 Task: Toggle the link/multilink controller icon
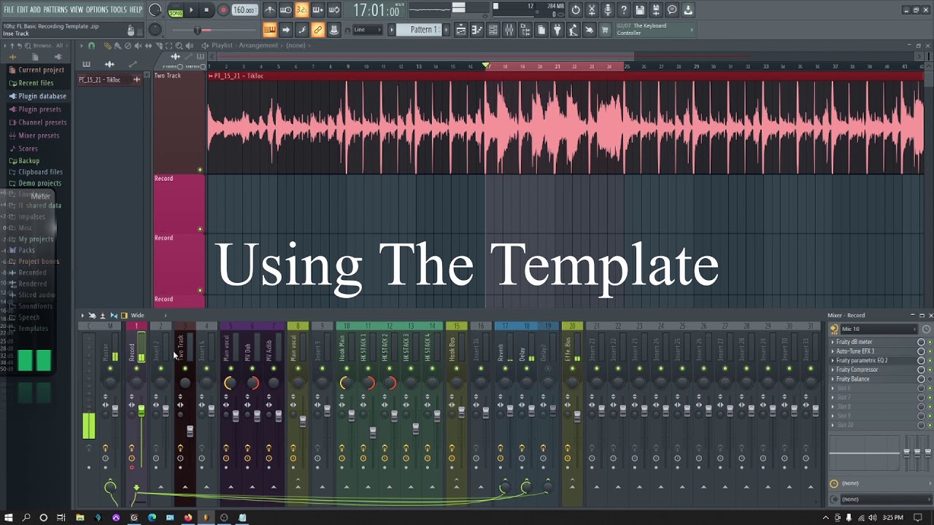click(318, 30)
